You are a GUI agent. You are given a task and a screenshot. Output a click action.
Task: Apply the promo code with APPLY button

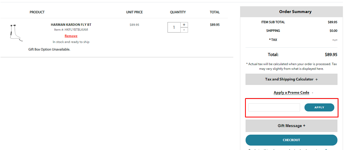pyautogui.click(x=319, y=107)
